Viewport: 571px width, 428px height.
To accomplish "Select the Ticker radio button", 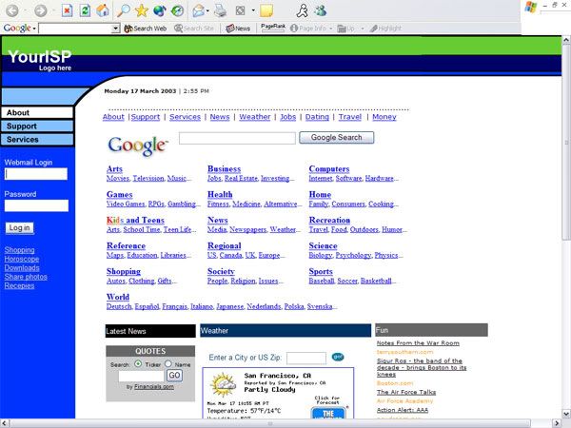I will point(138,363).
